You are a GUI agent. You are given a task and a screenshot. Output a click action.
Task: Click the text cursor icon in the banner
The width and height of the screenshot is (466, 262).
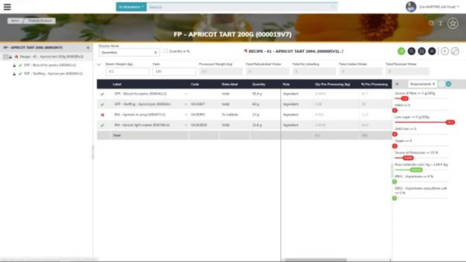pos(441,24)
